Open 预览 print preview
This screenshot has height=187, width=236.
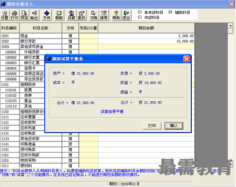click(x=24, y=15)
